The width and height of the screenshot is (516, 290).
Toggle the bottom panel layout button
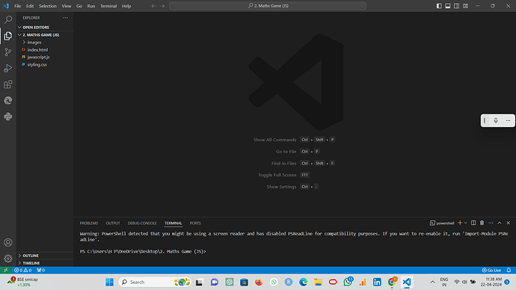448,6
